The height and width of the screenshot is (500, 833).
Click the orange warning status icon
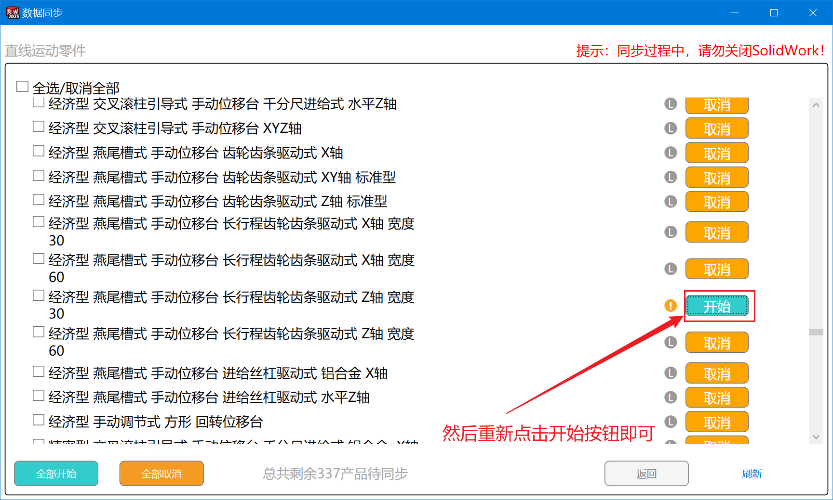[x=671, y=306]
